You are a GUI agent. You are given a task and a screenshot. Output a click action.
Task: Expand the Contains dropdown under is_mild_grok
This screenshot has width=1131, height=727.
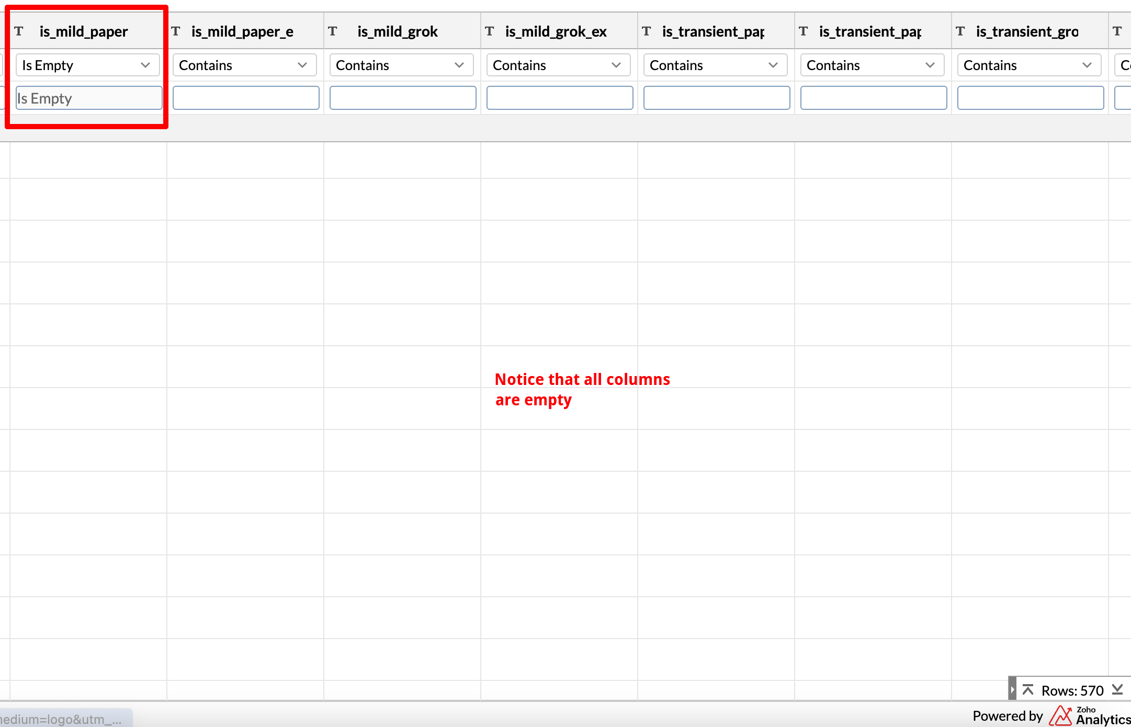(x=401, y=65)
